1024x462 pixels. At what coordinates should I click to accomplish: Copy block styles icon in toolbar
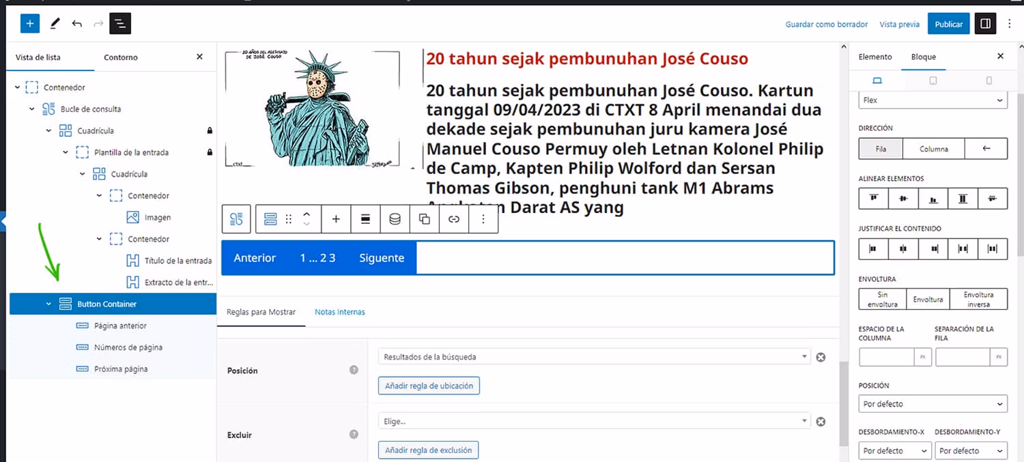click(x=424, y=219)
